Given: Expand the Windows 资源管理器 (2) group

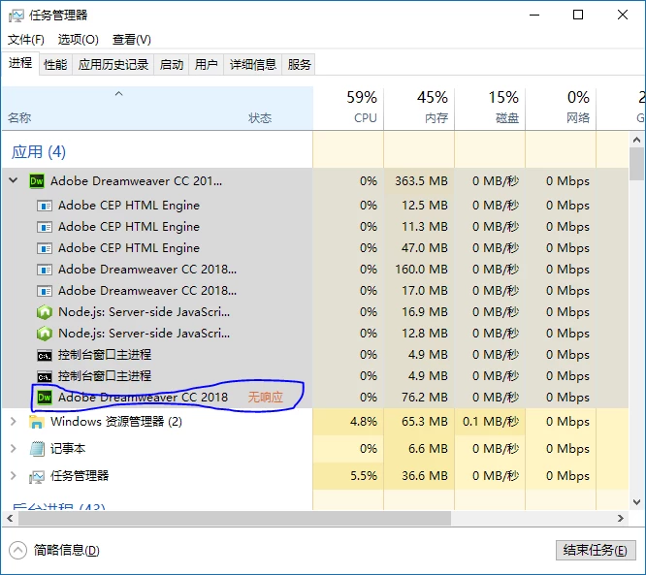Looking at the screenshot, I should [14, 422].
